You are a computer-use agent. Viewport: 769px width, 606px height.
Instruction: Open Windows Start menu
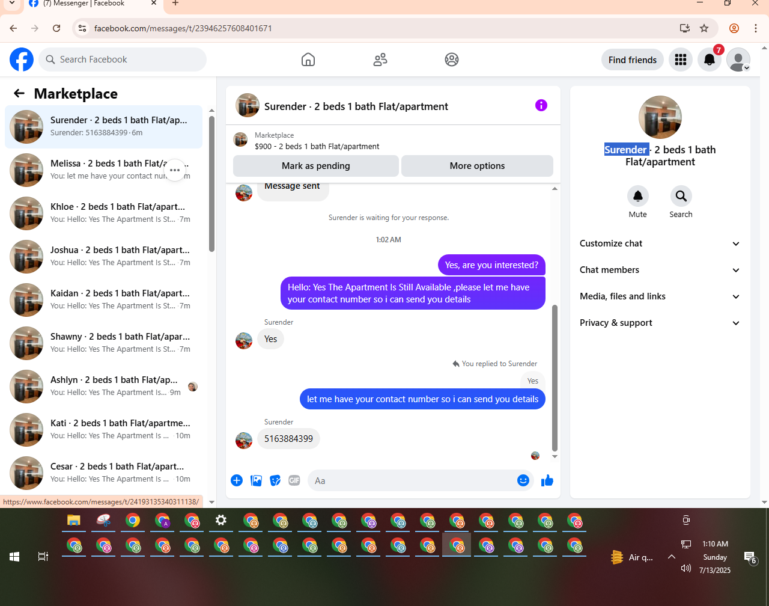click(14, 557)
